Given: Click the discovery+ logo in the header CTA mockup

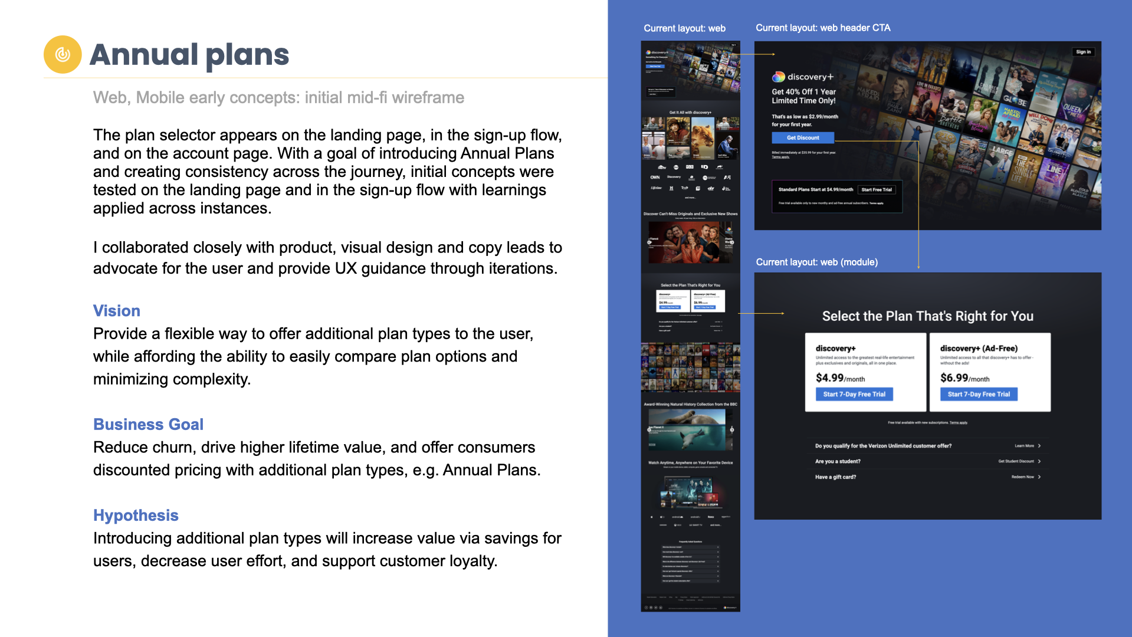Looking at the screenshot, I should pyautogui.click(x=803, y=77).
